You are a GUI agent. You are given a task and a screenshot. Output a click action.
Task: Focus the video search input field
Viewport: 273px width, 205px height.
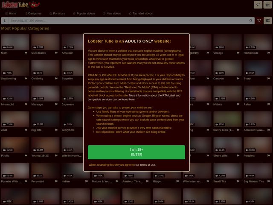click(128, 20)
